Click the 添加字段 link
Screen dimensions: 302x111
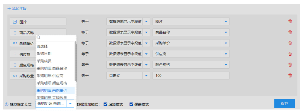17,8
